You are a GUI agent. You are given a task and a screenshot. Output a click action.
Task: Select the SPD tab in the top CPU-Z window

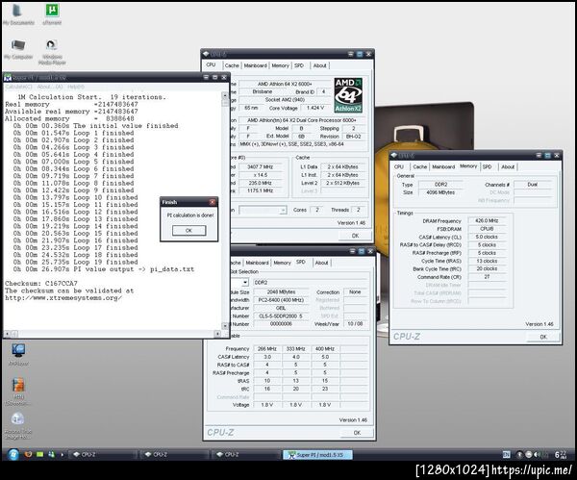pos(299,65)
